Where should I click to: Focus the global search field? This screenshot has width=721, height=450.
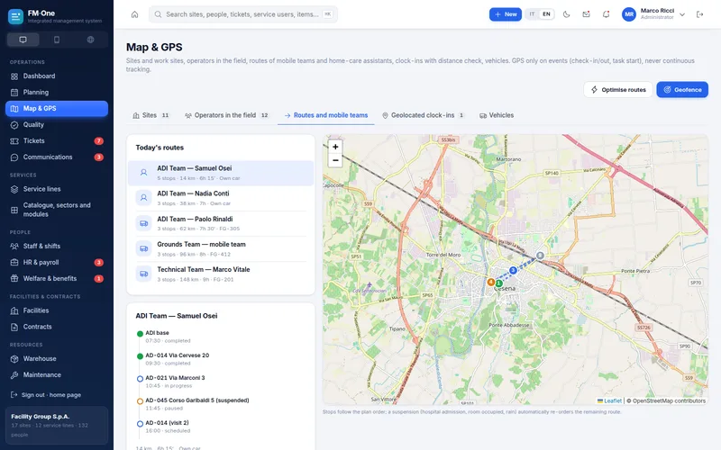tap(242, 14)
